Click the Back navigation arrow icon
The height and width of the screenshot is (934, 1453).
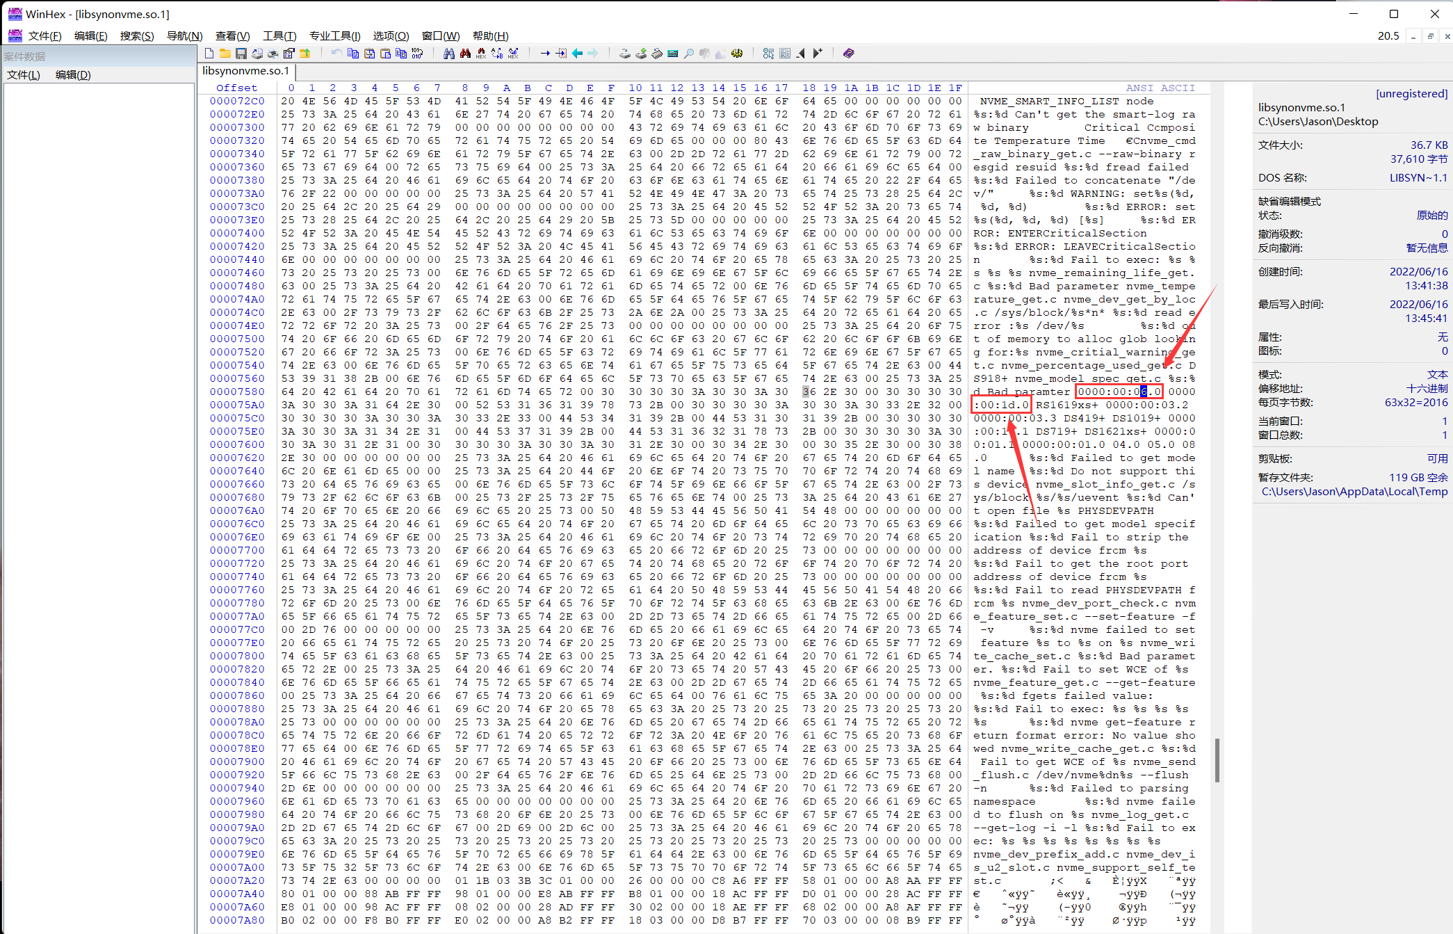[577, 54]
